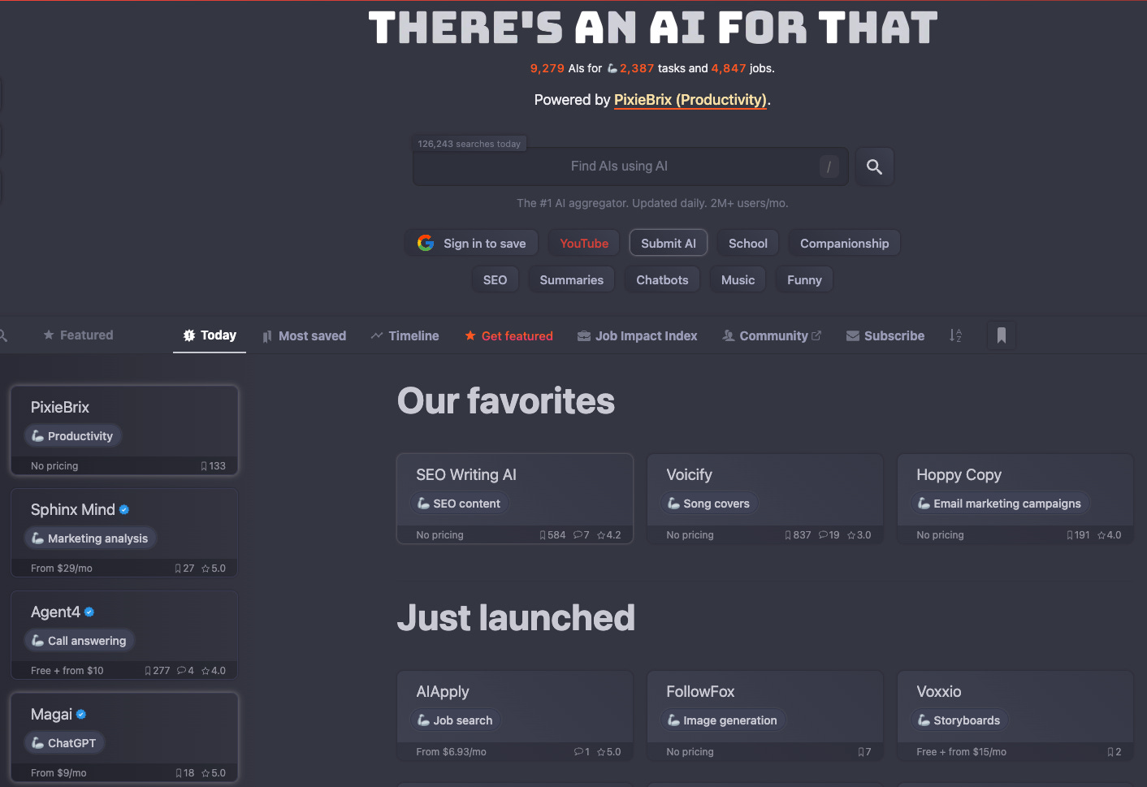Click the Storyboards tag on Voxxio
This screenshot has height=787, width=1147.
959,720
